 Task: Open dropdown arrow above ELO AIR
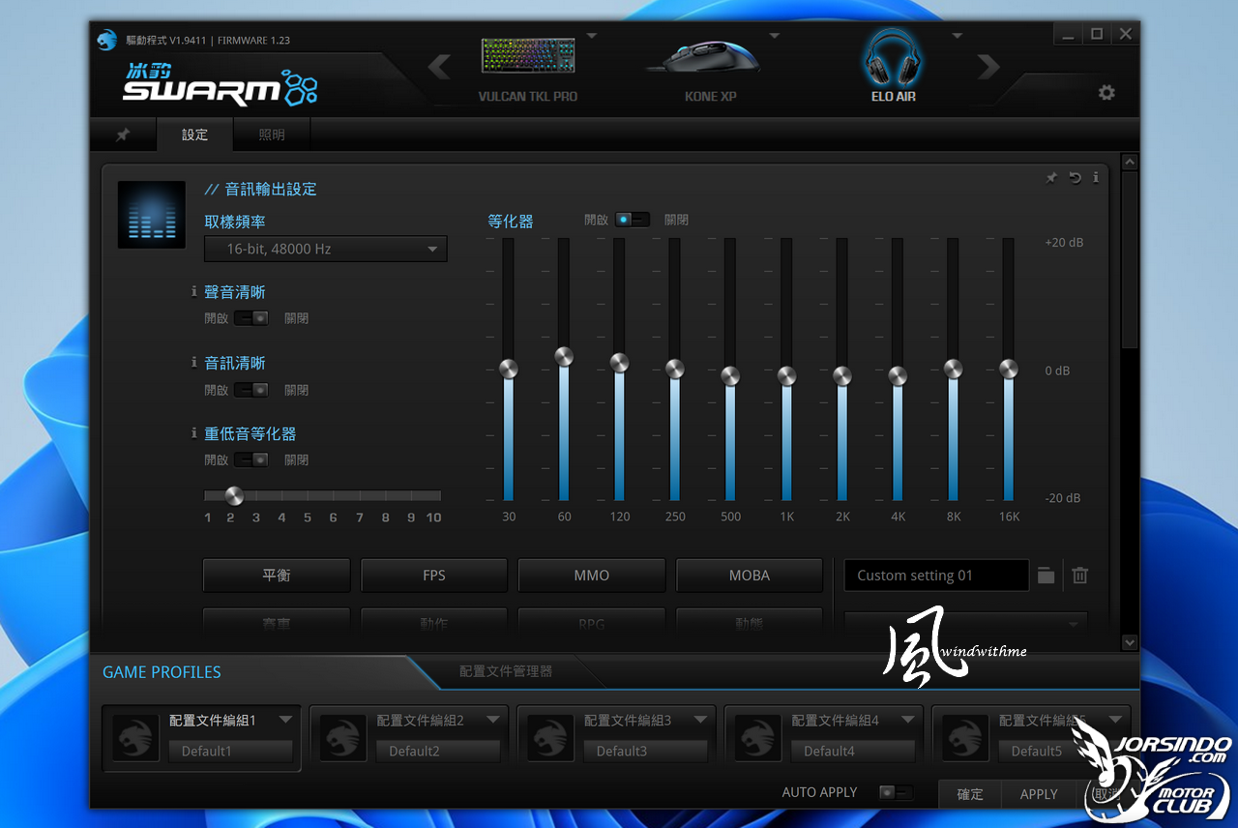(x=957, y=36)
